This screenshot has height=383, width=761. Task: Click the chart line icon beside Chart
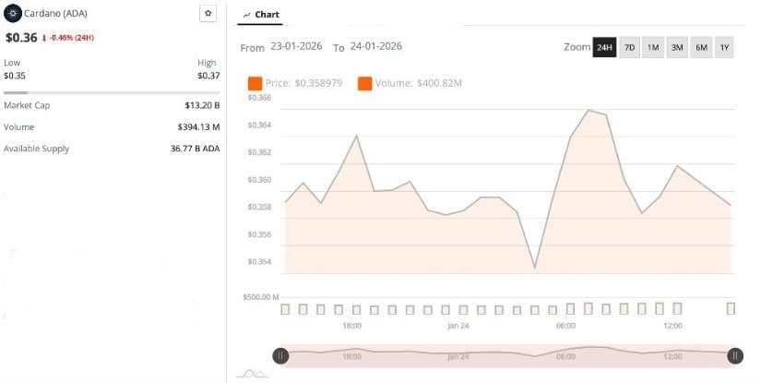[246, 16]
